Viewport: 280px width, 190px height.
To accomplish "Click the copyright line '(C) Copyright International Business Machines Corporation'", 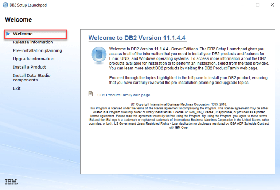I will 179,104.
